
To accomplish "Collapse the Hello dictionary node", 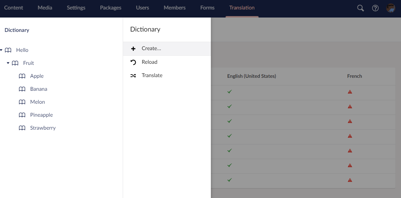I will (1, 50).
